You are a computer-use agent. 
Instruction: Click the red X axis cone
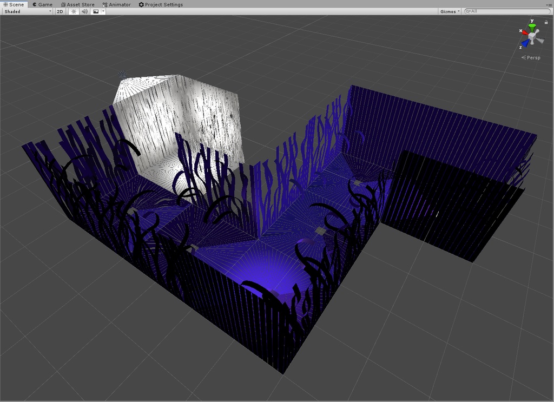click(524, 32)
